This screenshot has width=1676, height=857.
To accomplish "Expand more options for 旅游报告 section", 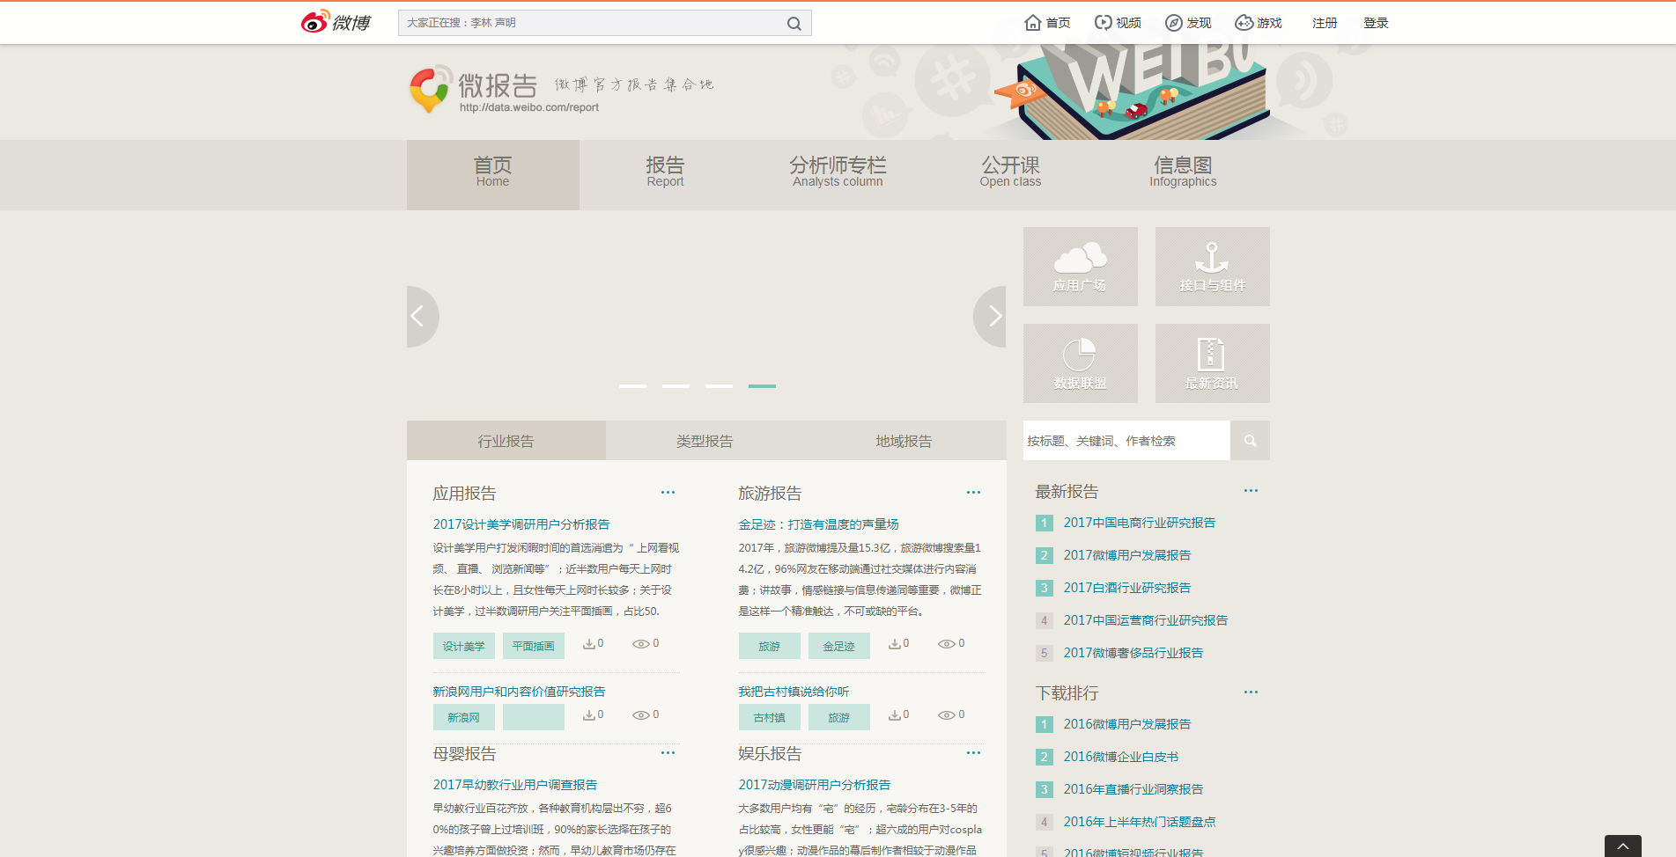I will pos(973,493).
